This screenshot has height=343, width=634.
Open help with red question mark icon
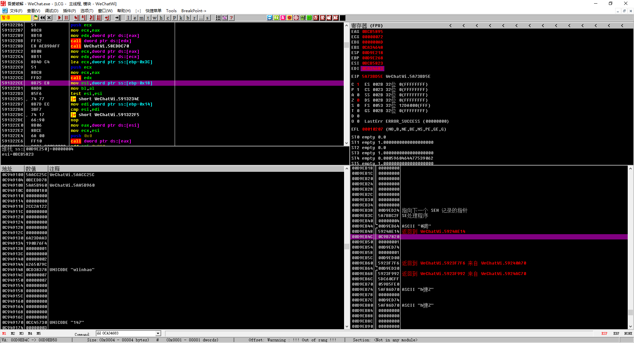[x=231, y=18]
